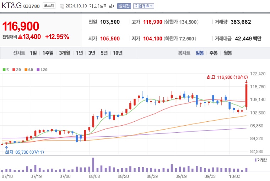This screenshot has height=181, width=270.
Task: Click the 09/23 date axis label
Action: (x=210, y=176)
